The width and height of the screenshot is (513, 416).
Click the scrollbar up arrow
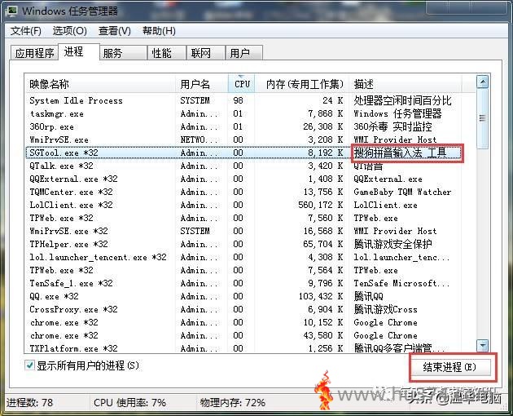[x=483, y=82]
